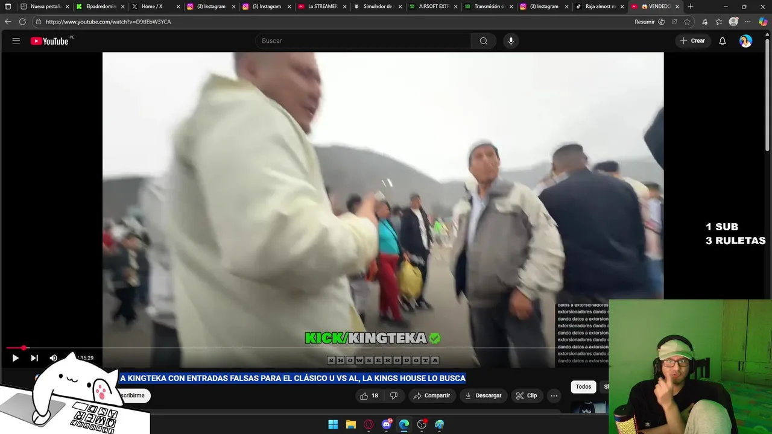This screenshot has width=772, height=434.
Task: Share the video with Compartir
Action: pyautogui.click(x=431, y=395)
